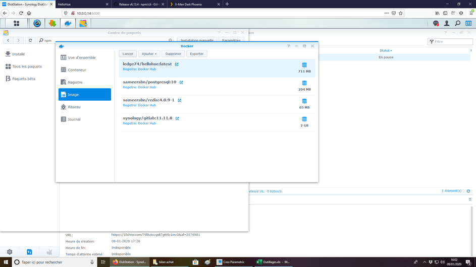Open external link for ledge74/hellohue:latest
Screen dimensions: 476x267
tap(177, 64)
